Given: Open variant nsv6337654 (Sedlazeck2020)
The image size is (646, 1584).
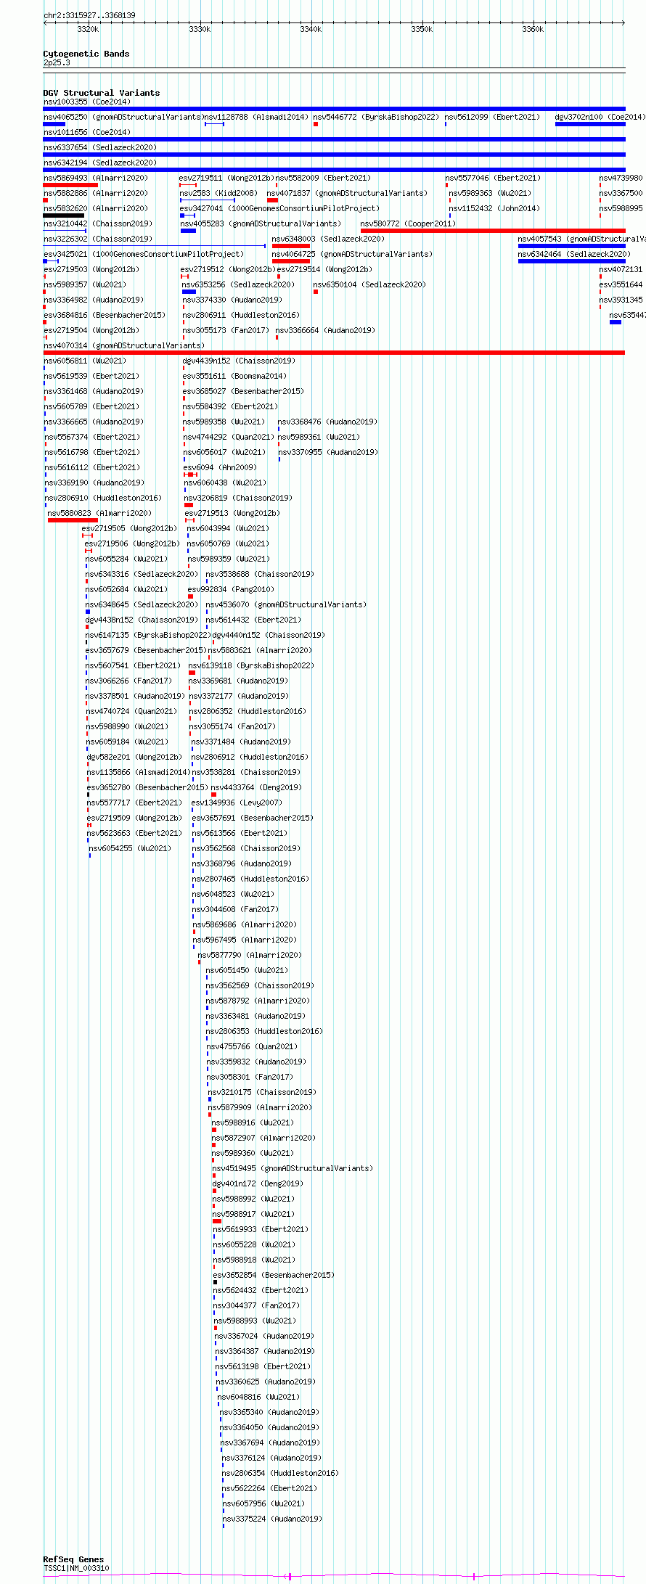Looking at the screenshot, I should coord(100,147).
